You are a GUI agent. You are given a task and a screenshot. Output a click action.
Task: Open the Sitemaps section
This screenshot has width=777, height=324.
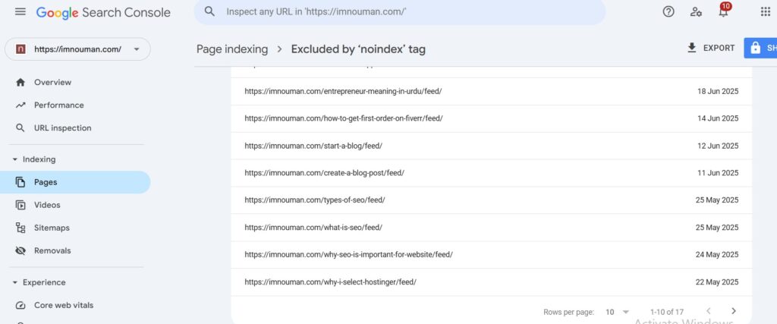52,228
